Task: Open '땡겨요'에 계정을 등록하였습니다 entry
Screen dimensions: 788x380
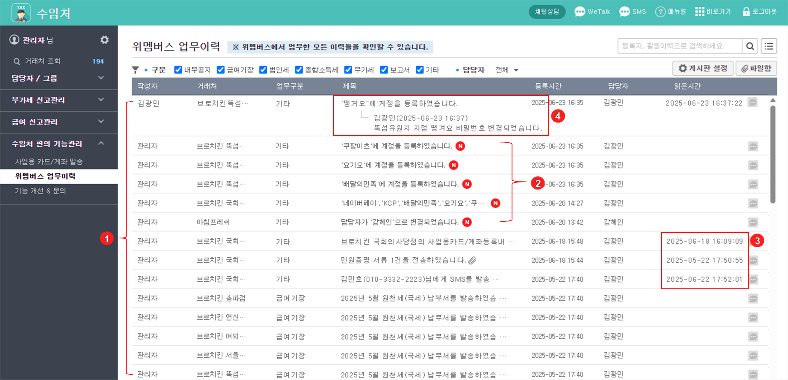Action: [x=400, y=103]
